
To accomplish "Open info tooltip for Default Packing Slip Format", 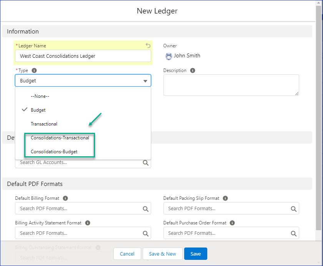I will 225,198.
